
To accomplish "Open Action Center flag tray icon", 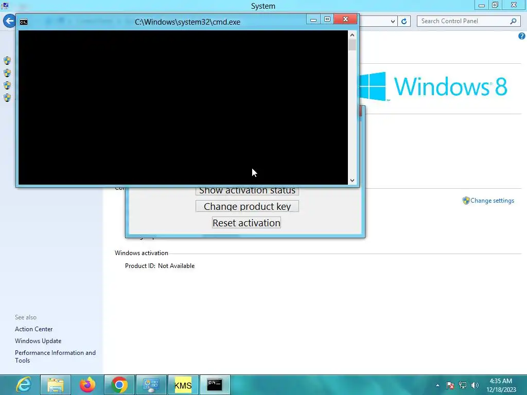I will point(450,385).
